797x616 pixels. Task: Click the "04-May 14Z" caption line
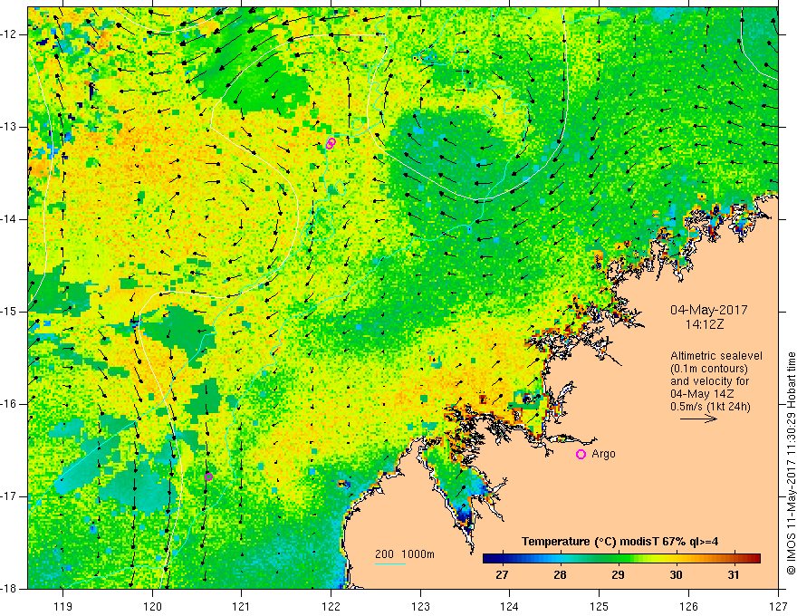click(702, 394)
